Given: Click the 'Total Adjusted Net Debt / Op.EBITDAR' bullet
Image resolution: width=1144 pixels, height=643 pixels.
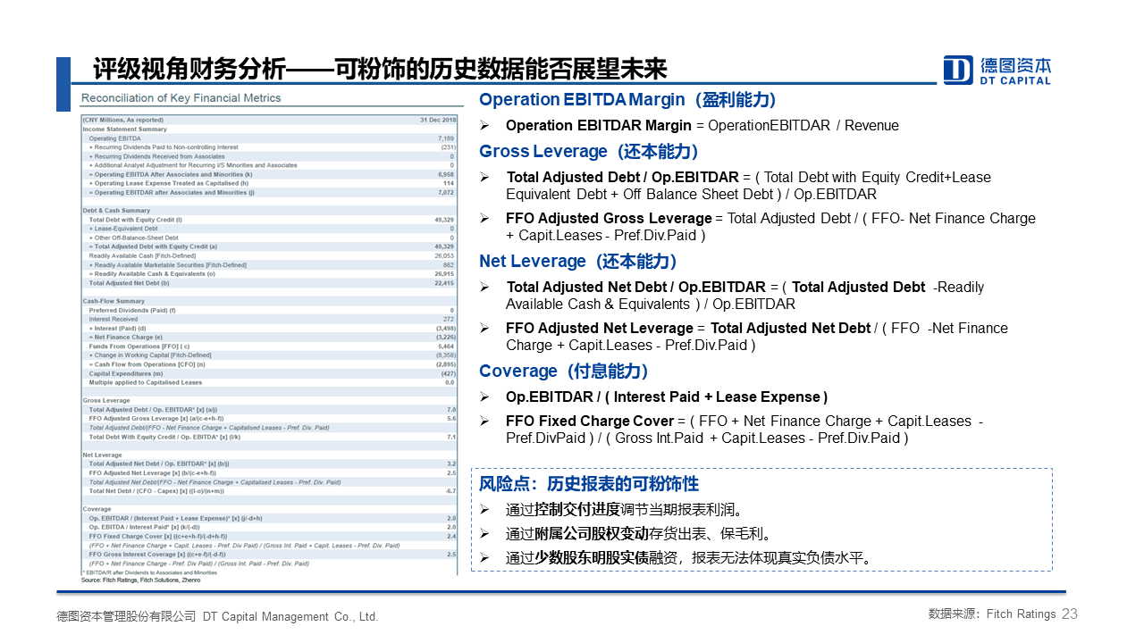Looking at the screenshot, I should (744, 296).
